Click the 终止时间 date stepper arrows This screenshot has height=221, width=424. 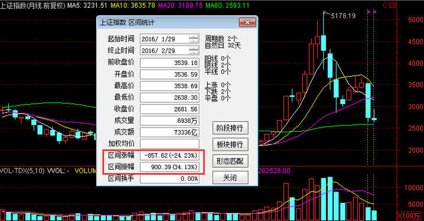coord(194,50)
